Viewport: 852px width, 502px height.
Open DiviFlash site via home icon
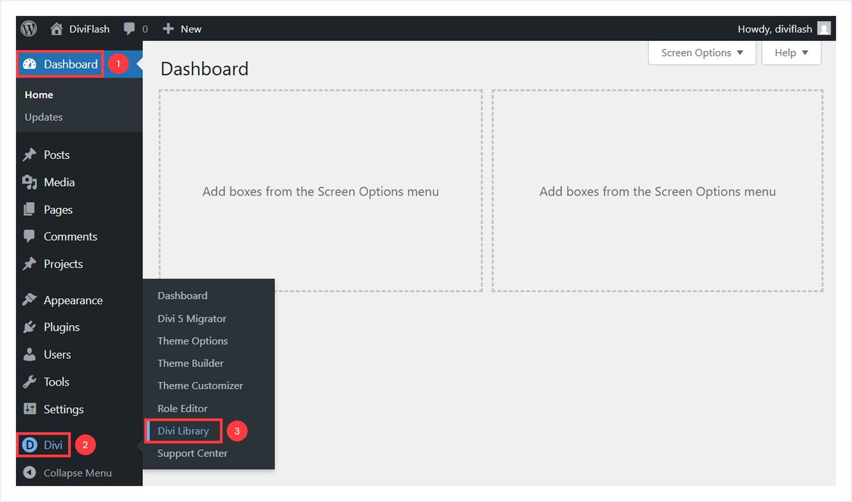tap(56, 29)
